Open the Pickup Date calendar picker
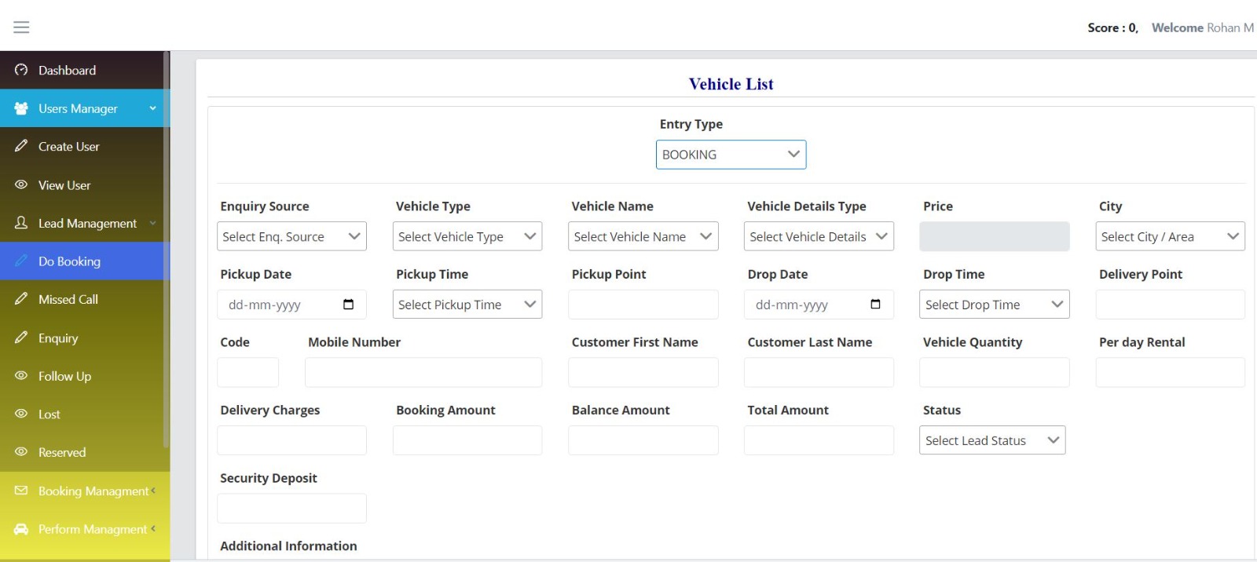 click(x=348, y=305)
